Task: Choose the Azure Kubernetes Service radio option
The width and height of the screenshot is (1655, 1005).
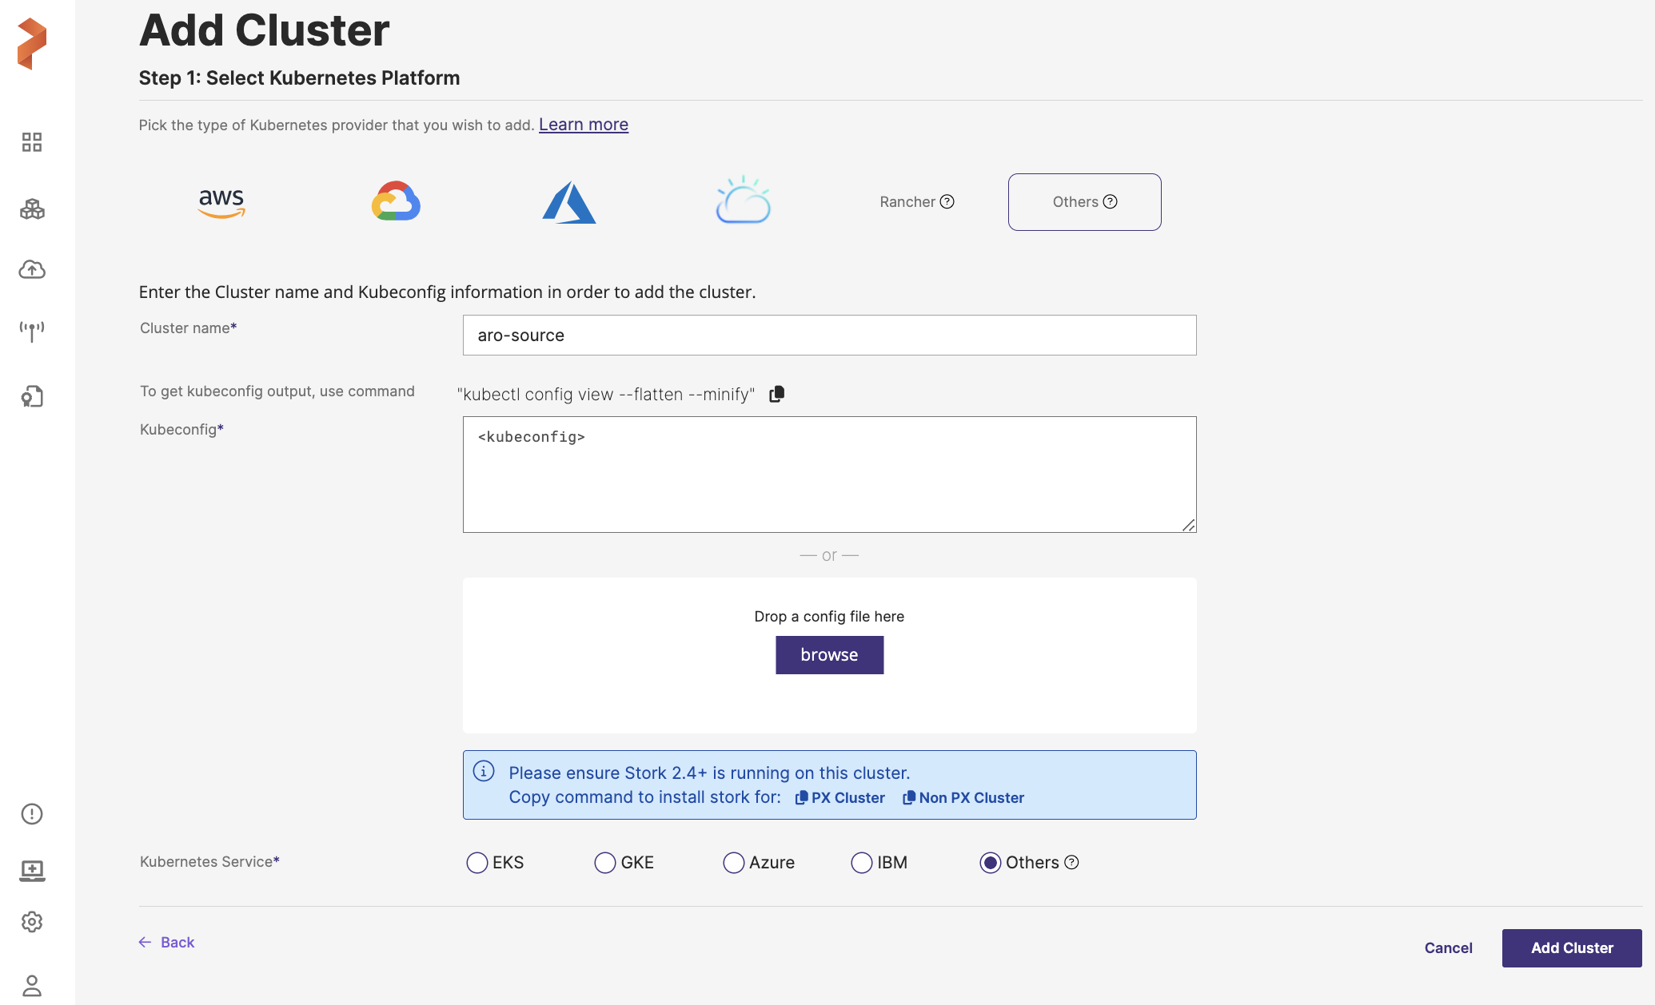Action: click(x=733, y=863)
